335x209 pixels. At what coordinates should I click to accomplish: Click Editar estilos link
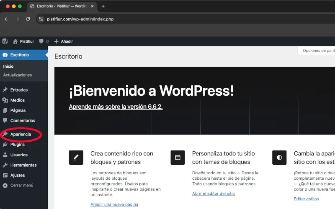(306, 199)
